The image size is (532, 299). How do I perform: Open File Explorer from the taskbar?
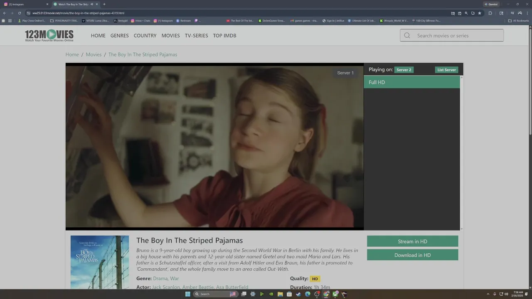point(280,294)
